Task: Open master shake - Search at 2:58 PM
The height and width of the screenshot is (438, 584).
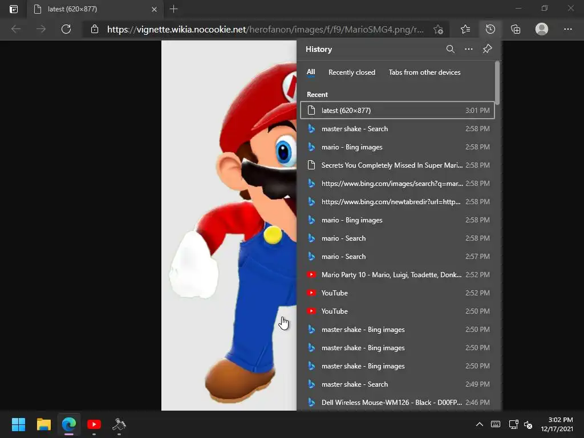Action: [398, 128]
